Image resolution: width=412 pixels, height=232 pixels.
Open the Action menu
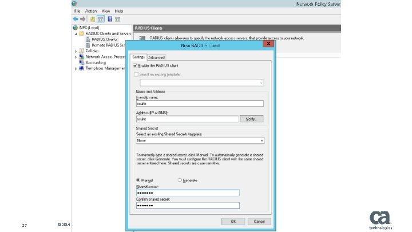tap(91, 11)
